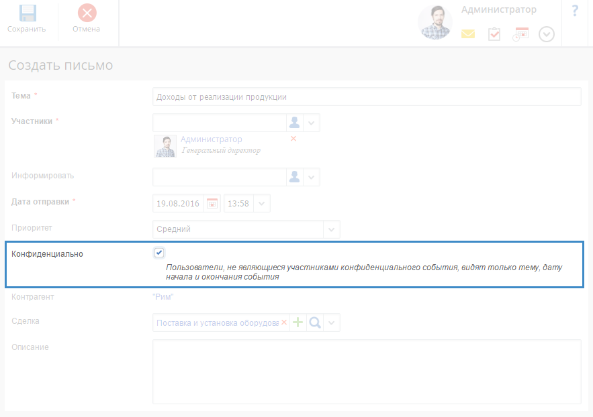
Task: Click the Сохранить label under save icon
Action: click(26, 29)
